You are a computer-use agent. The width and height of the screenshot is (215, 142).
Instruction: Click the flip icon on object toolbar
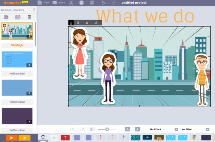87,23
